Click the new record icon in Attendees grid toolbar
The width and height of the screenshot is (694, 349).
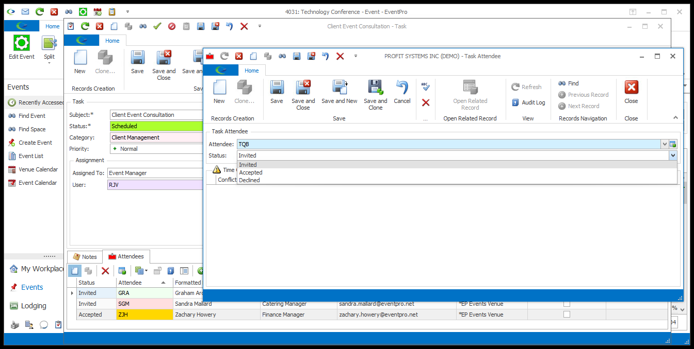75,271
